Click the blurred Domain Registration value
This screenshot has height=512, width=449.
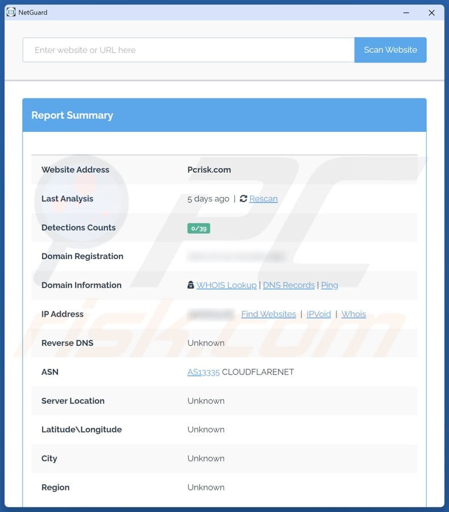pos(236,256)
